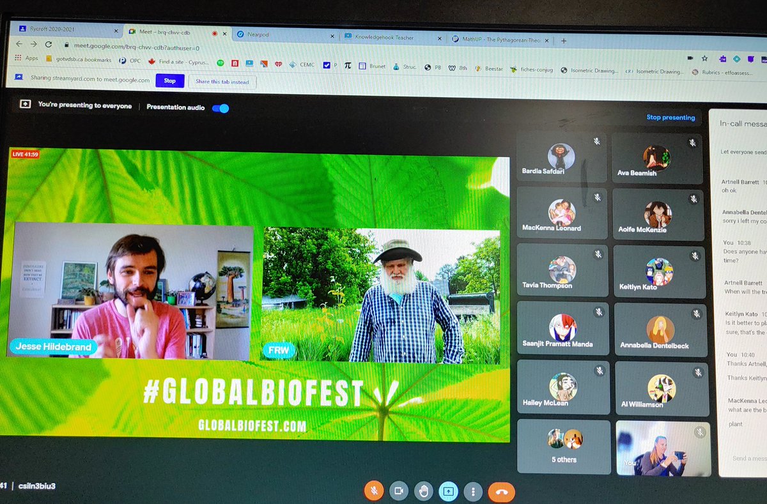This screenshot has width=767, height=504.
Task: Click the In-call messages heading
Action: [x=743, y=124]
